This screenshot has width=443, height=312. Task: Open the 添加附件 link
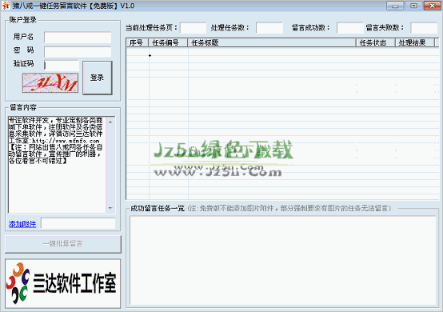pyautogui.click(x=22, y=224)
